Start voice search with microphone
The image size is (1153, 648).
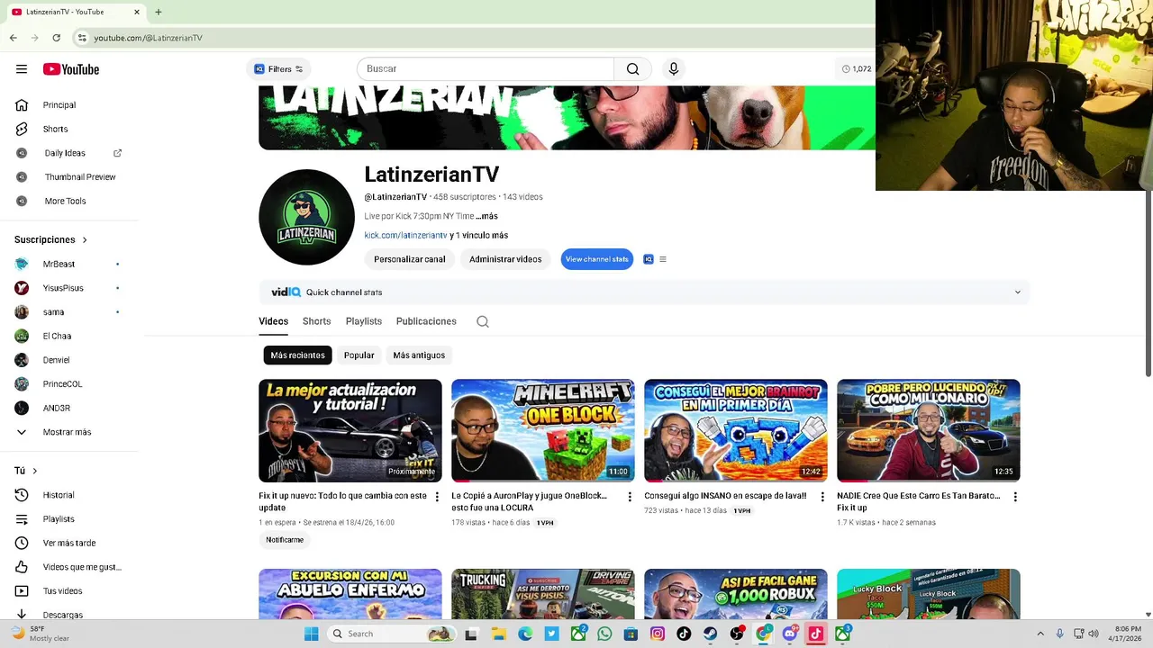tap(673, 69)
